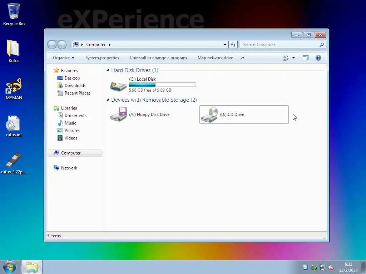Close the Computer window
This screenshot has width=366, height=274.
(320, 35)
